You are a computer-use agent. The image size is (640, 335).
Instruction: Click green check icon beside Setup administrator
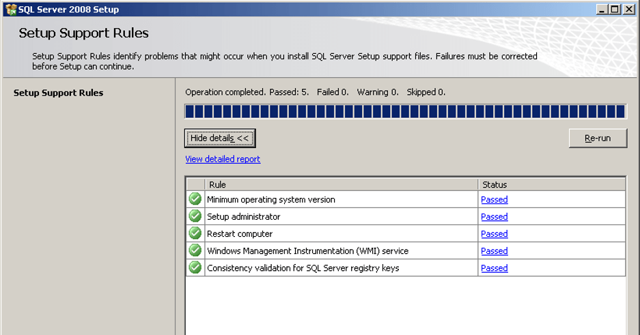[195, 216]
